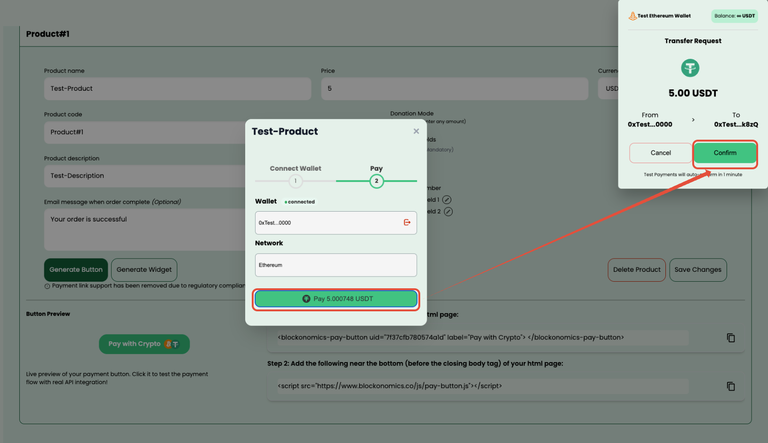768x443 pixels.
Task: Select the Ethereum network field
Action: point(336,265)
